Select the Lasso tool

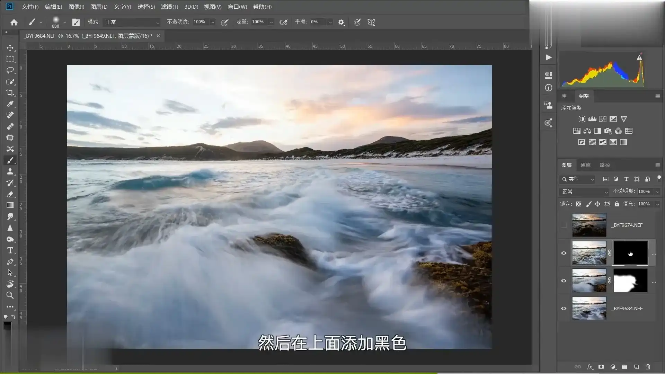click(10, 70)
